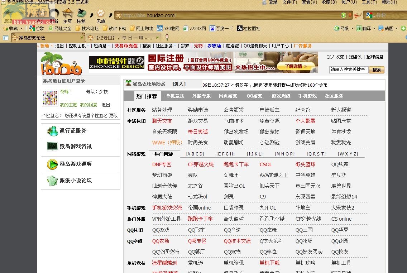This screenshot has width=407, height=273.
Task: Expand the 网银 dropdown arrow
Action: coord(352,29)
